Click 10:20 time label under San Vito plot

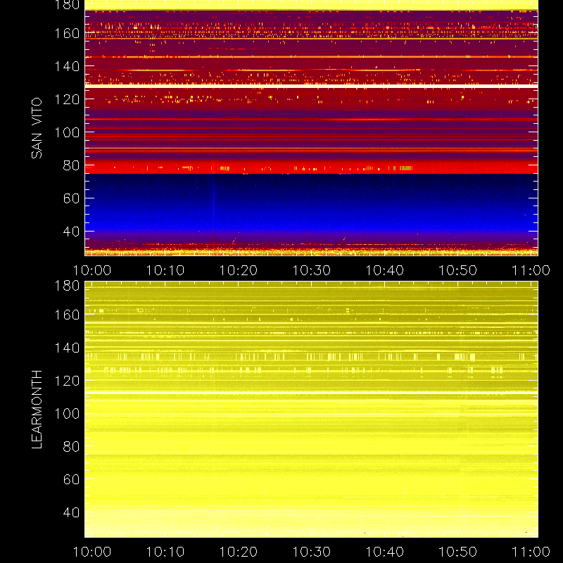[x=239, y=270]
